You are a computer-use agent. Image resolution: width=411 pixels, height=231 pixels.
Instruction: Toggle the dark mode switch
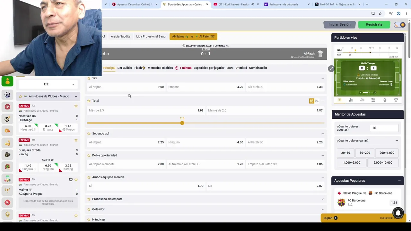coord(400,25)
